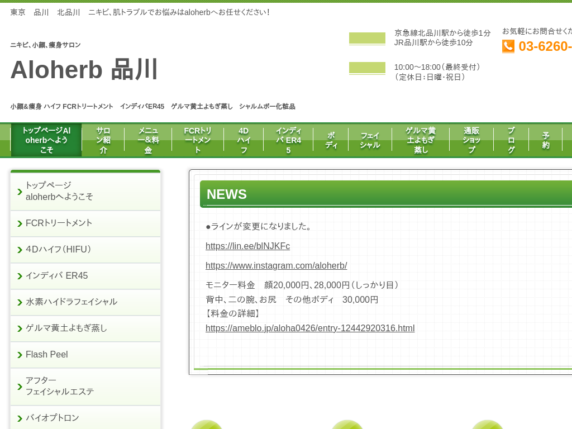Open sidebar link アフターフェイシャルエステ
Image resolution: width=572 pixels, height=429 pixels.
point(85,387)
